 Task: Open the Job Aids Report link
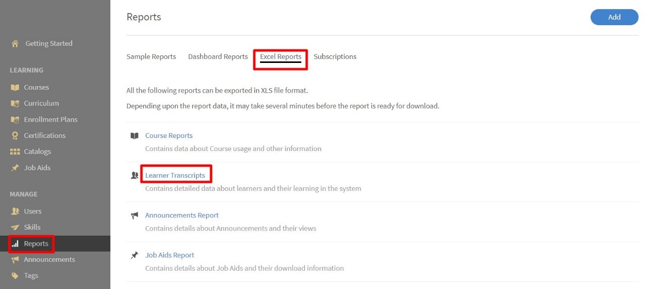[x=170, y=255]
